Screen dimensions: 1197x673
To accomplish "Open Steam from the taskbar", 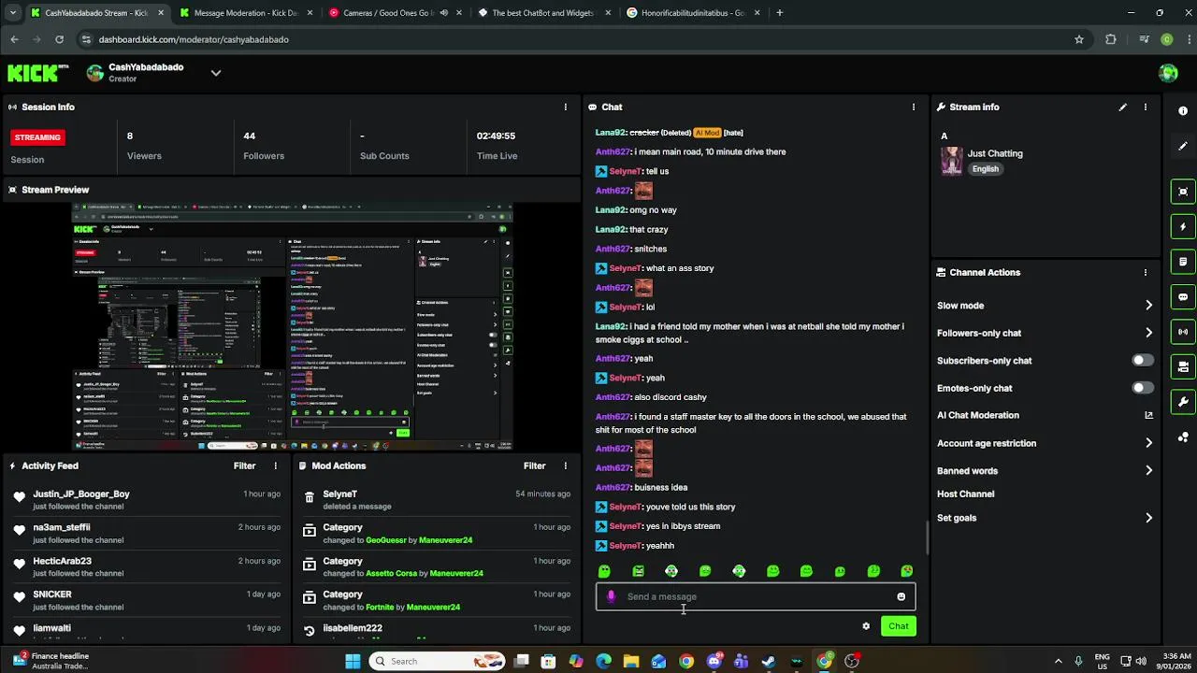I will point(769,661).
